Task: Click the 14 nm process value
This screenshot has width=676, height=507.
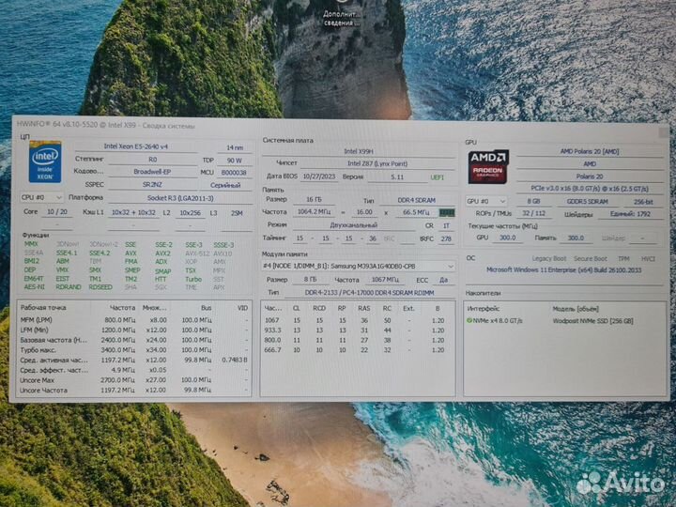Action: 235,147
